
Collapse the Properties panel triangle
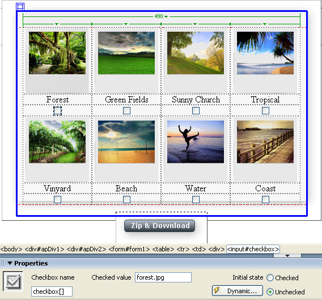pos(10,263)
